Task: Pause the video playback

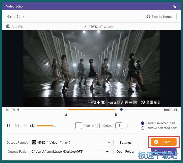Action: click(9, 126)
